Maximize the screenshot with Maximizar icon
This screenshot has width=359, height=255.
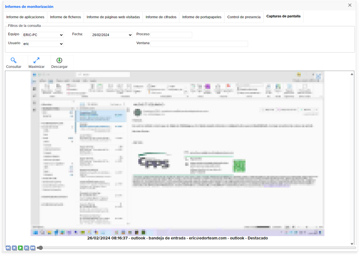[x=36, y=60]
